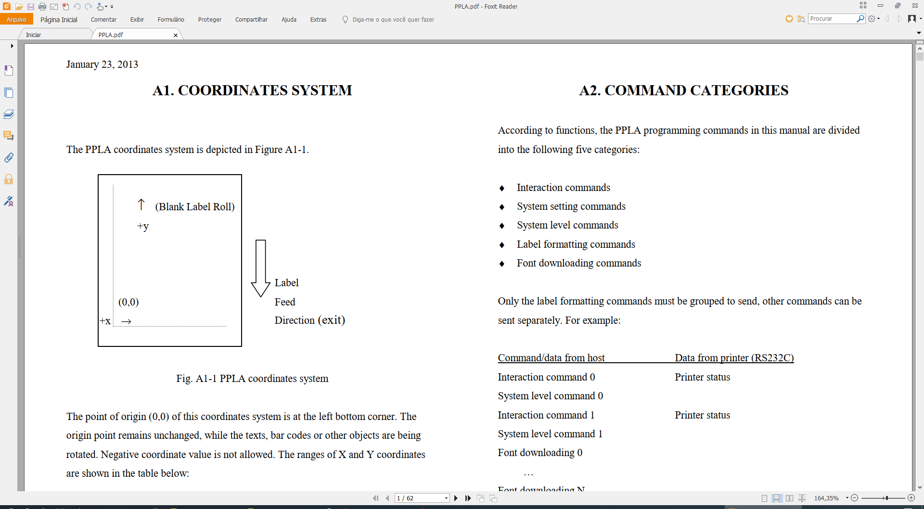Toggle the ribbon full-screen mode icon
The height and width of the screenshot is (509, 924).
point(863,5)
